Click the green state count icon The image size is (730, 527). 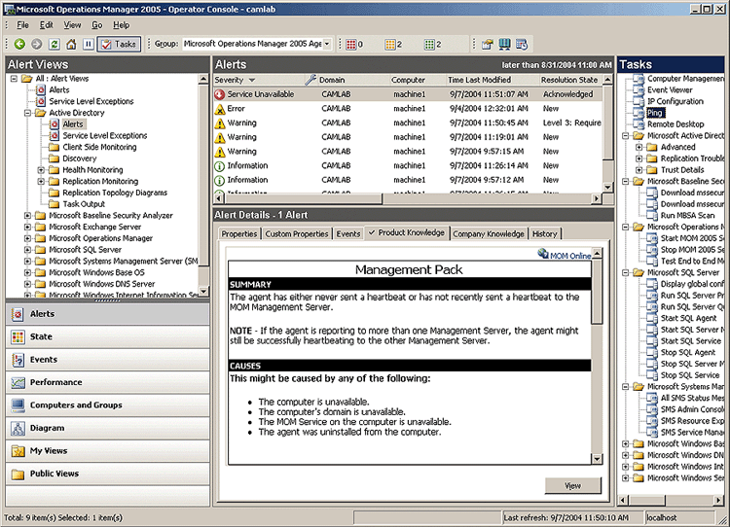coord(429,44)
